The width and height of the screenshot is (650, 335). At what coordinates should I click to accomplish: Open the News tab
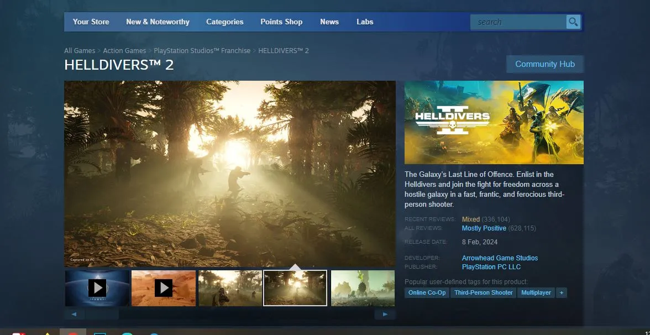(329, 22)
